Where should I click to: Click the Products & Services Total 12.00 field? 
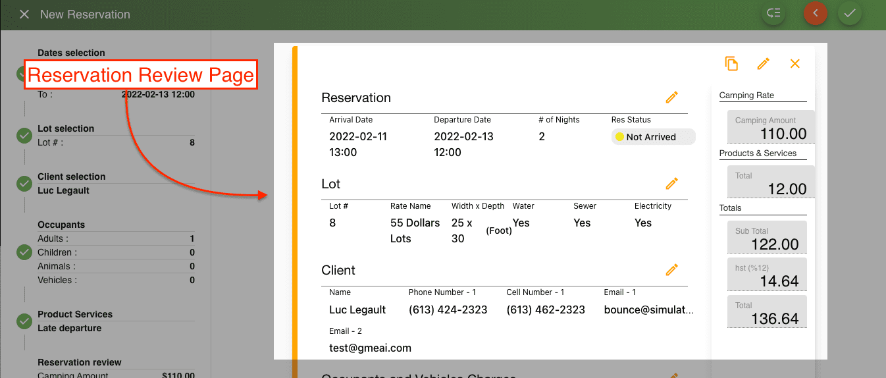(771, 182)
